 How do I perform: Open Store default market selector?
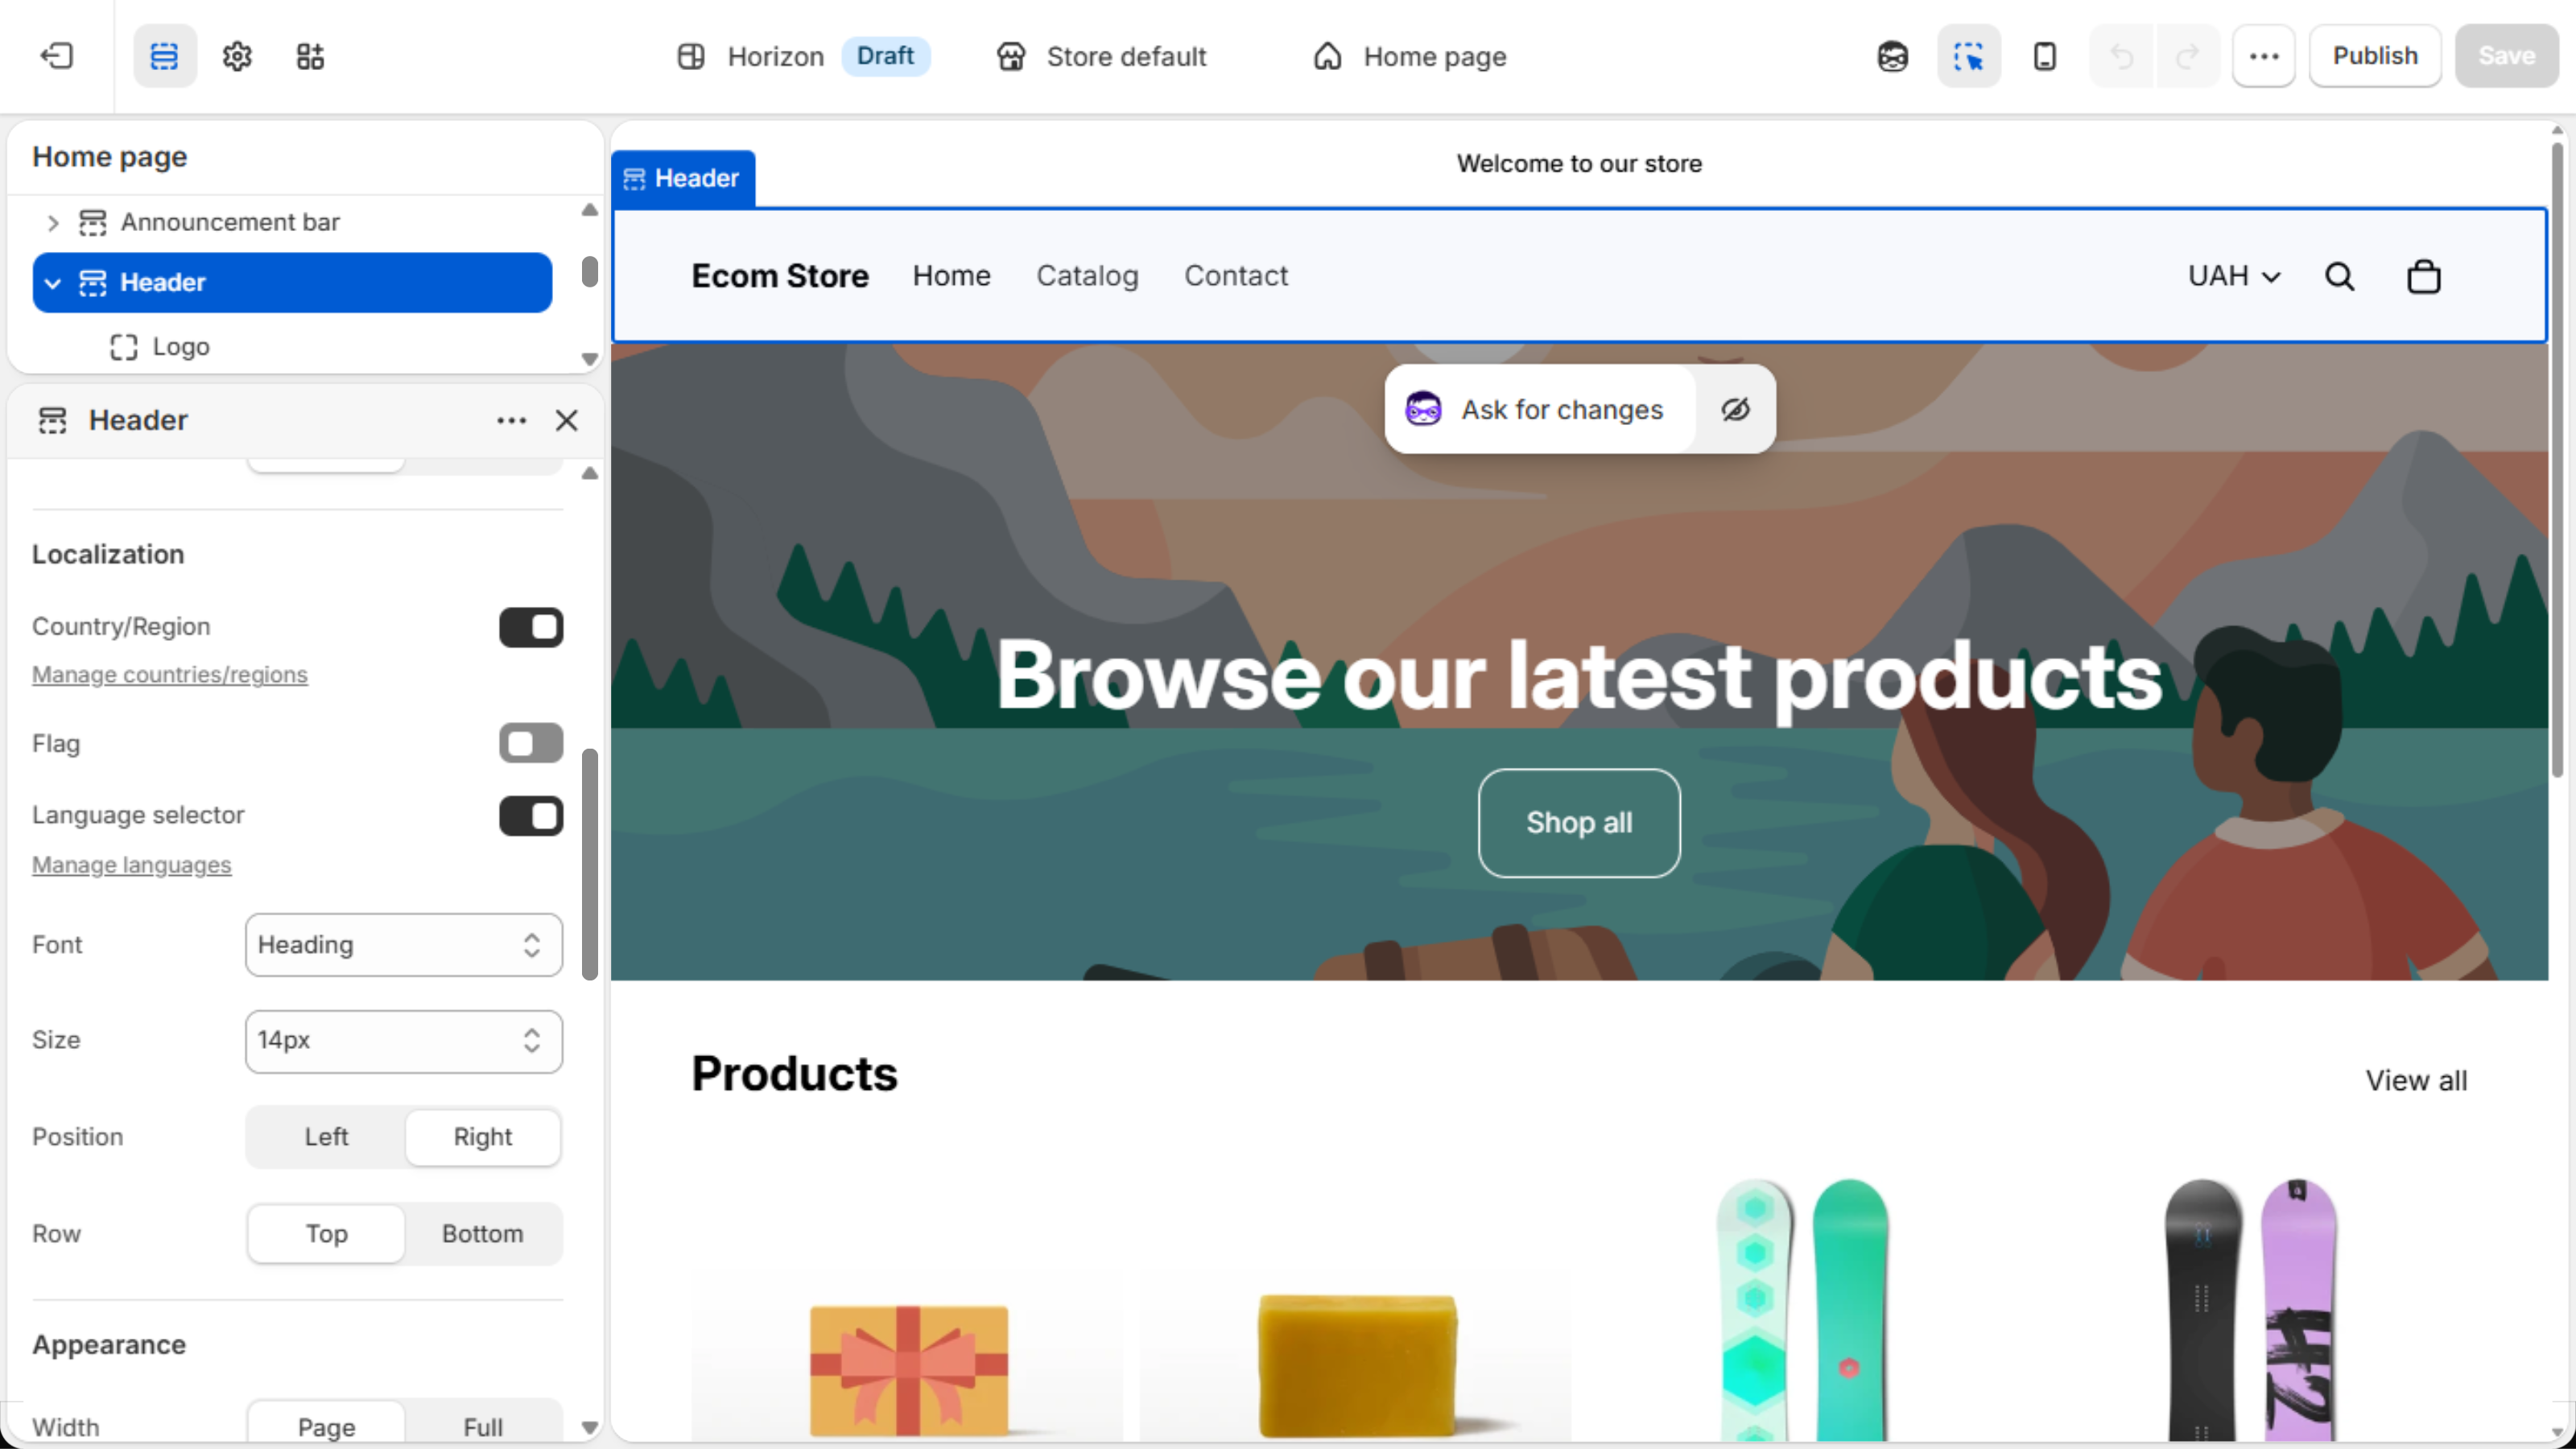pyautogui.click(x=1101, y=56)
